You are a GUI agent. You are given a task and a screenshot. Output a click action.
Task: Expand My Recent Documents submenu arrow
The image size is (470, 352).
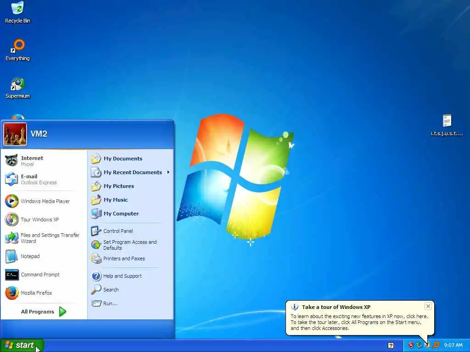pos(168,172)
